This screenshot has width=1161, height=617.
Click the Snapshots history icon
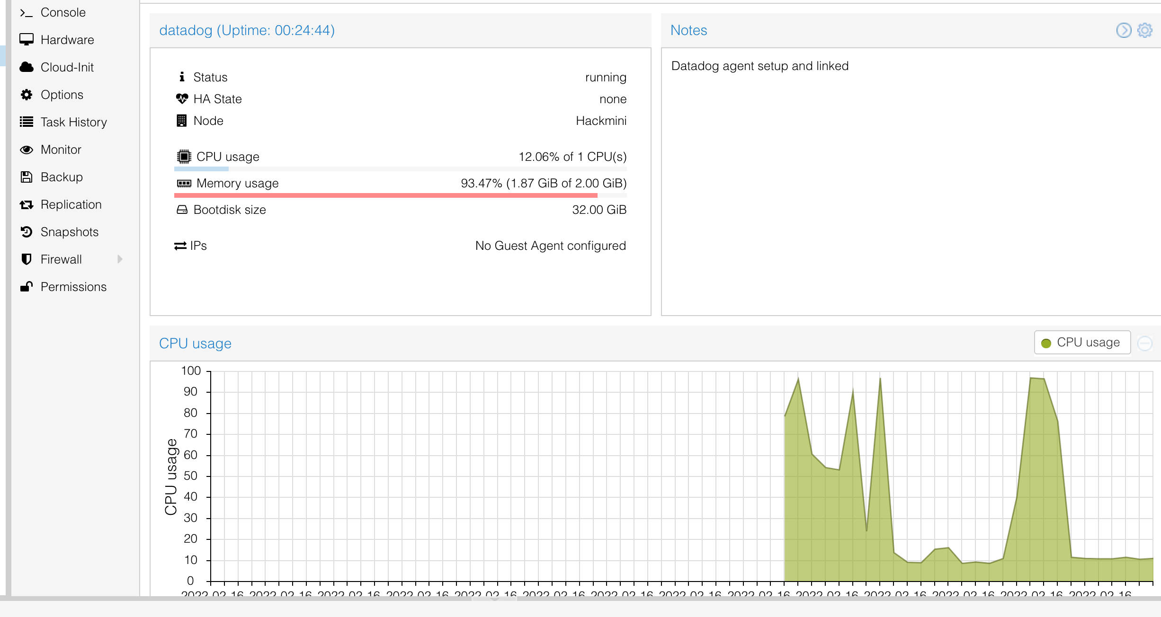point(27,232)
